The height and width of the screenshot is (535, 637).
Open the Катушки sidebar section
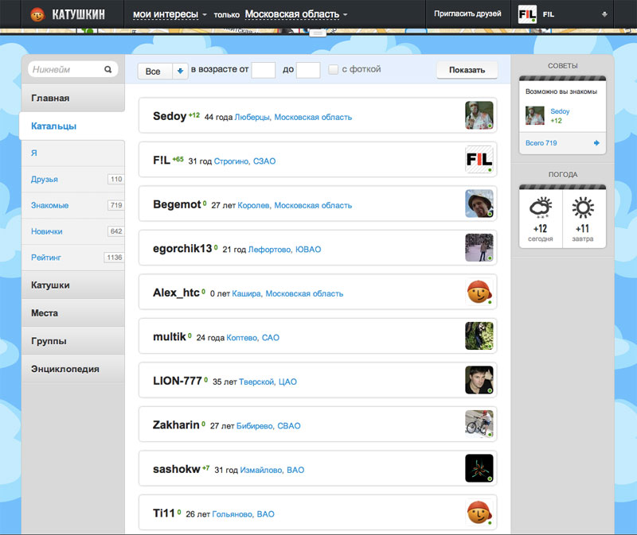coord(73,285)
